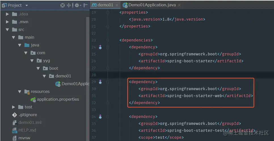Image resolution: width=274 pixels, height=141 pixels.
Task: Collapse the src folder
Action: [x=7, y=30]
